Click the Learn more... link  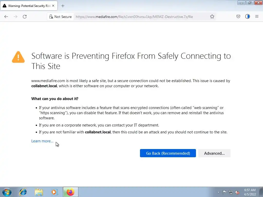pos(42,141)
